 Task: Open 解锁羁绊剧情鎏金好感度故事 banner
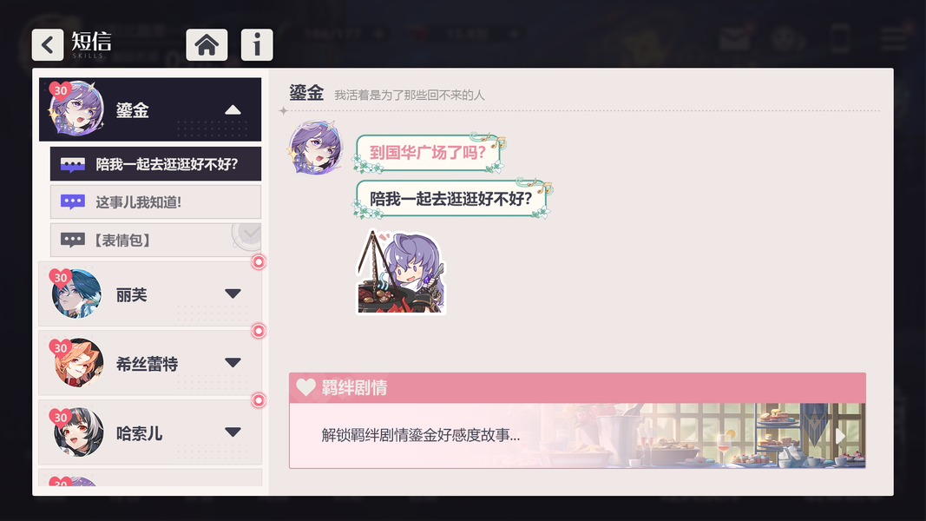577,435
